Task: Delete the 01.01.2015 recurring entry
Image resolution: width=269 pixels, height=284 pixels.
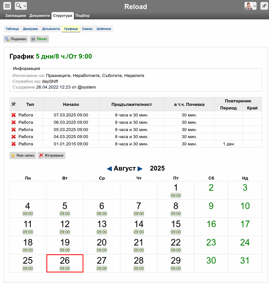Action: tap(14, 144)
